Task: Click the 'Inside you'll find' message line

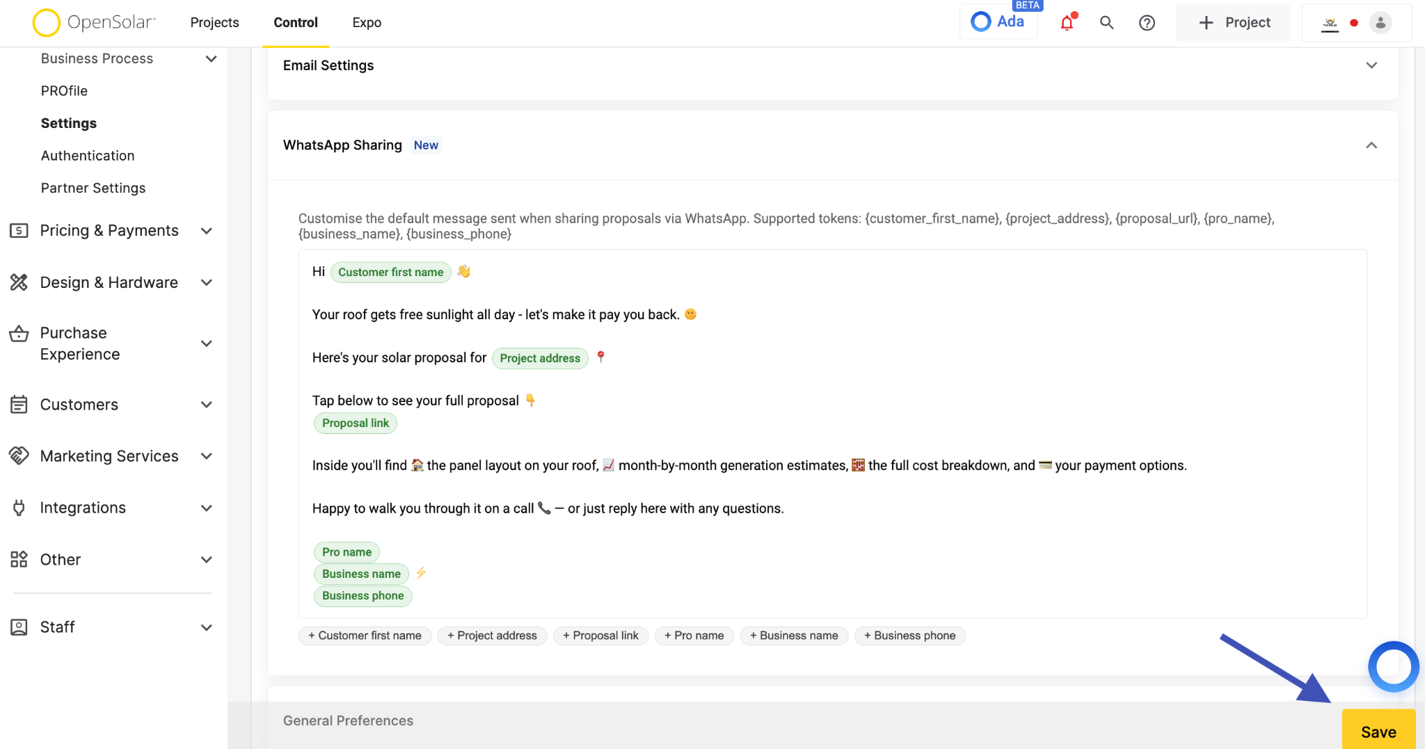Action: click(x=749, y=465)
